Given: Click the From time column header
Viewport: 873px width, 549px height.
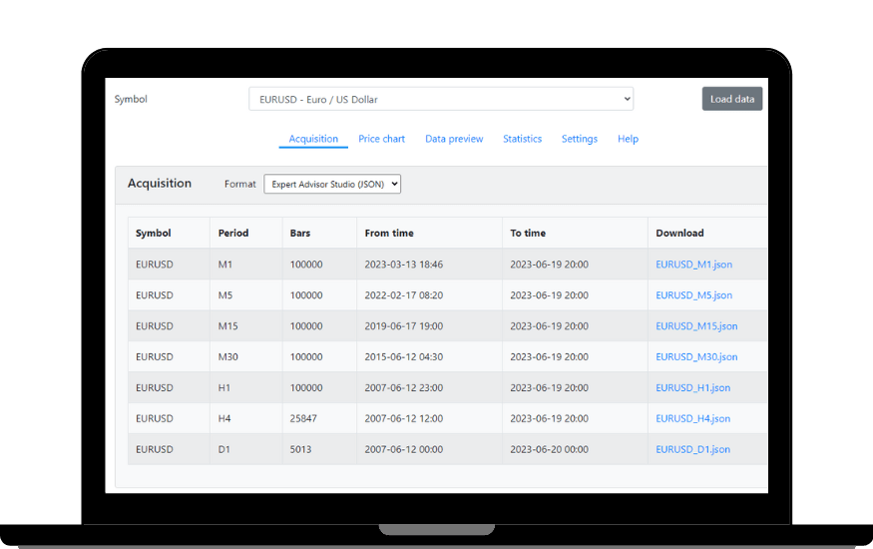Looking at the screenshot, I should (x=389, y=233).
